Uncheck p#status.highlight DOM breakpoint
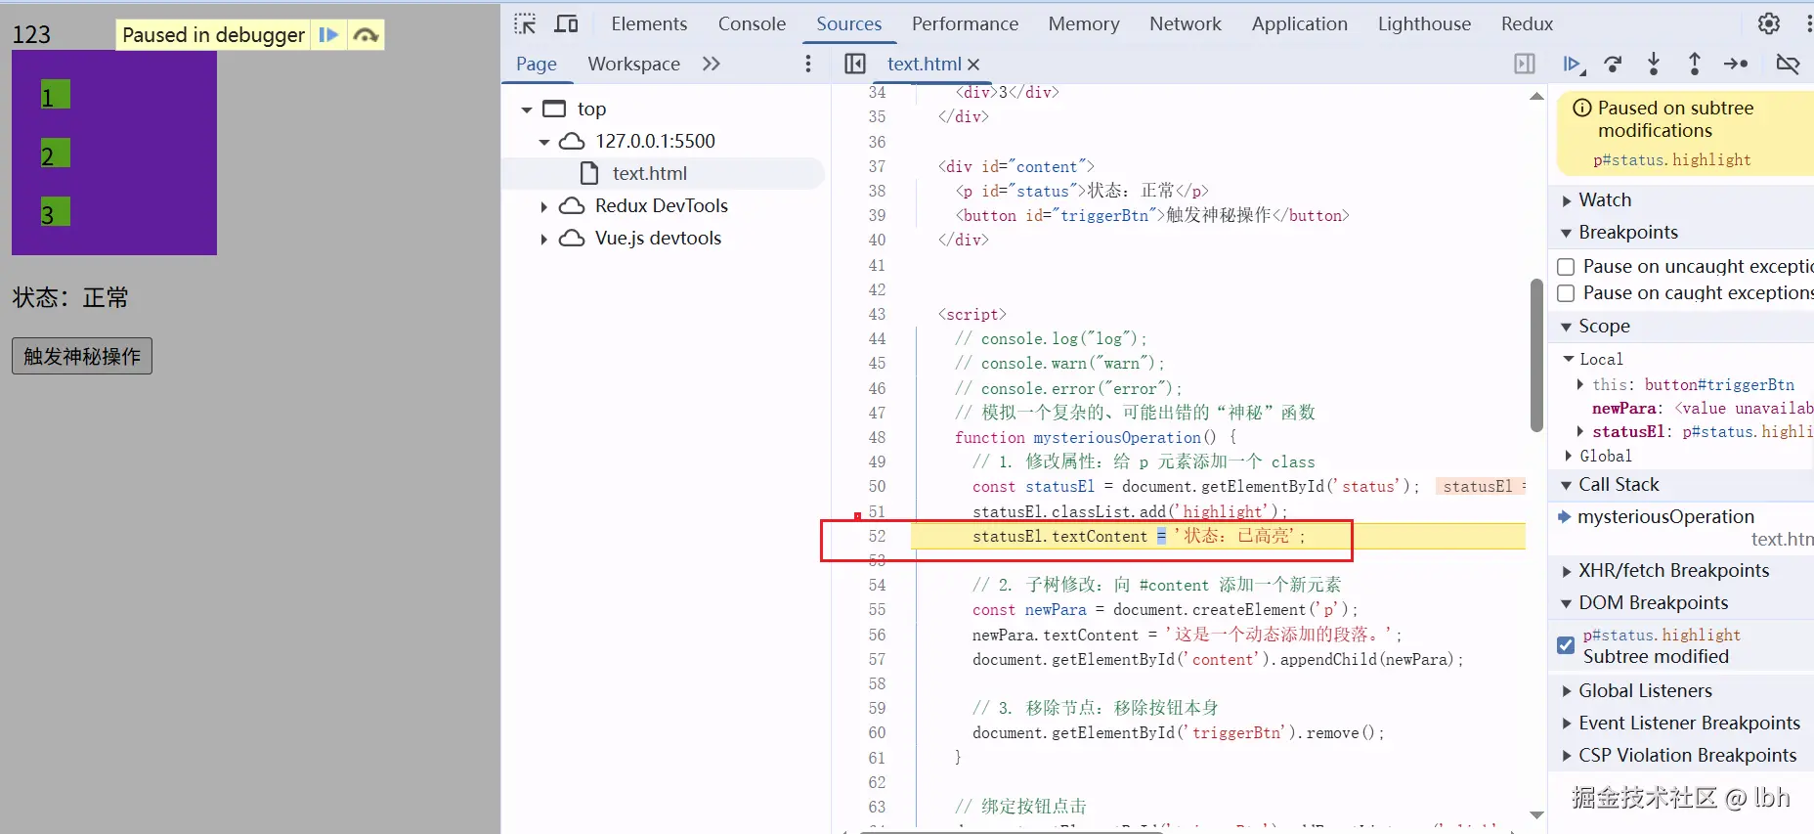 tap(1566, 645)
